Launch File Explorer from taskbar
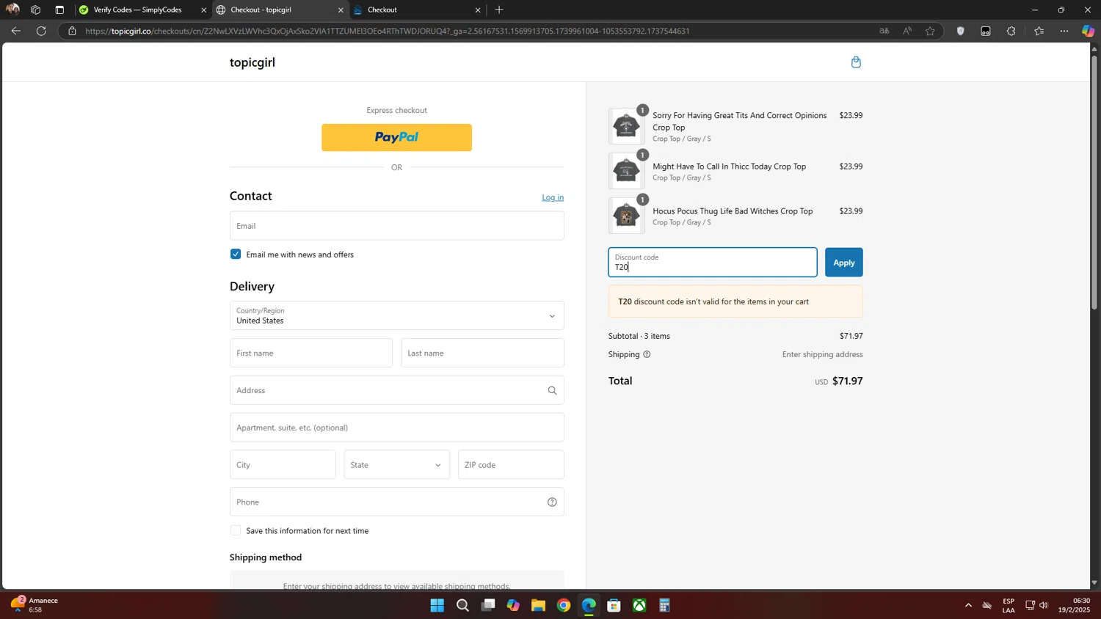This screenshot has width=1101, height=619. 538,606
